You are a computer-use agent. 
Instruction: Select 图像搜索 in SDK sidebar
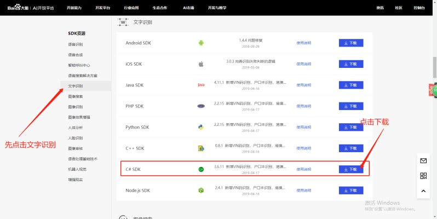(x=75, y=96)
